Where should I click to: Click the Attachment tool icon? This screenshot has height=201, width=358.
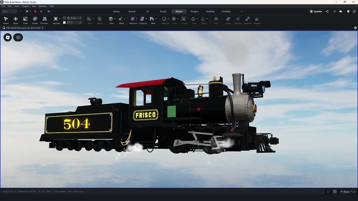tap(133, 19)
